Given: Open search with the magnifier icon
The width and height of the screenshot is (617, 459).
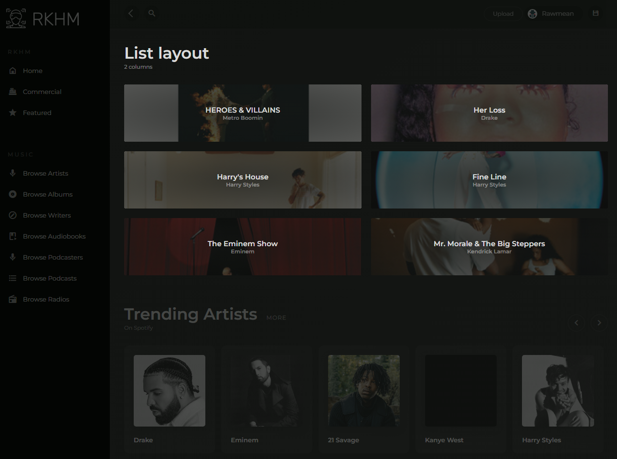Looking at the screenshot, I should pos(152,13).
